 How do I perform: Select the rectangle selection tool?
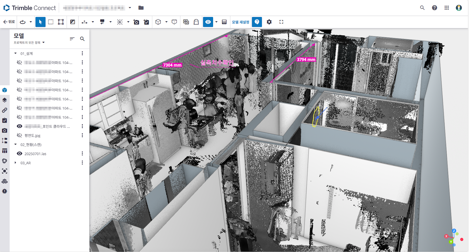pos(51,22)
